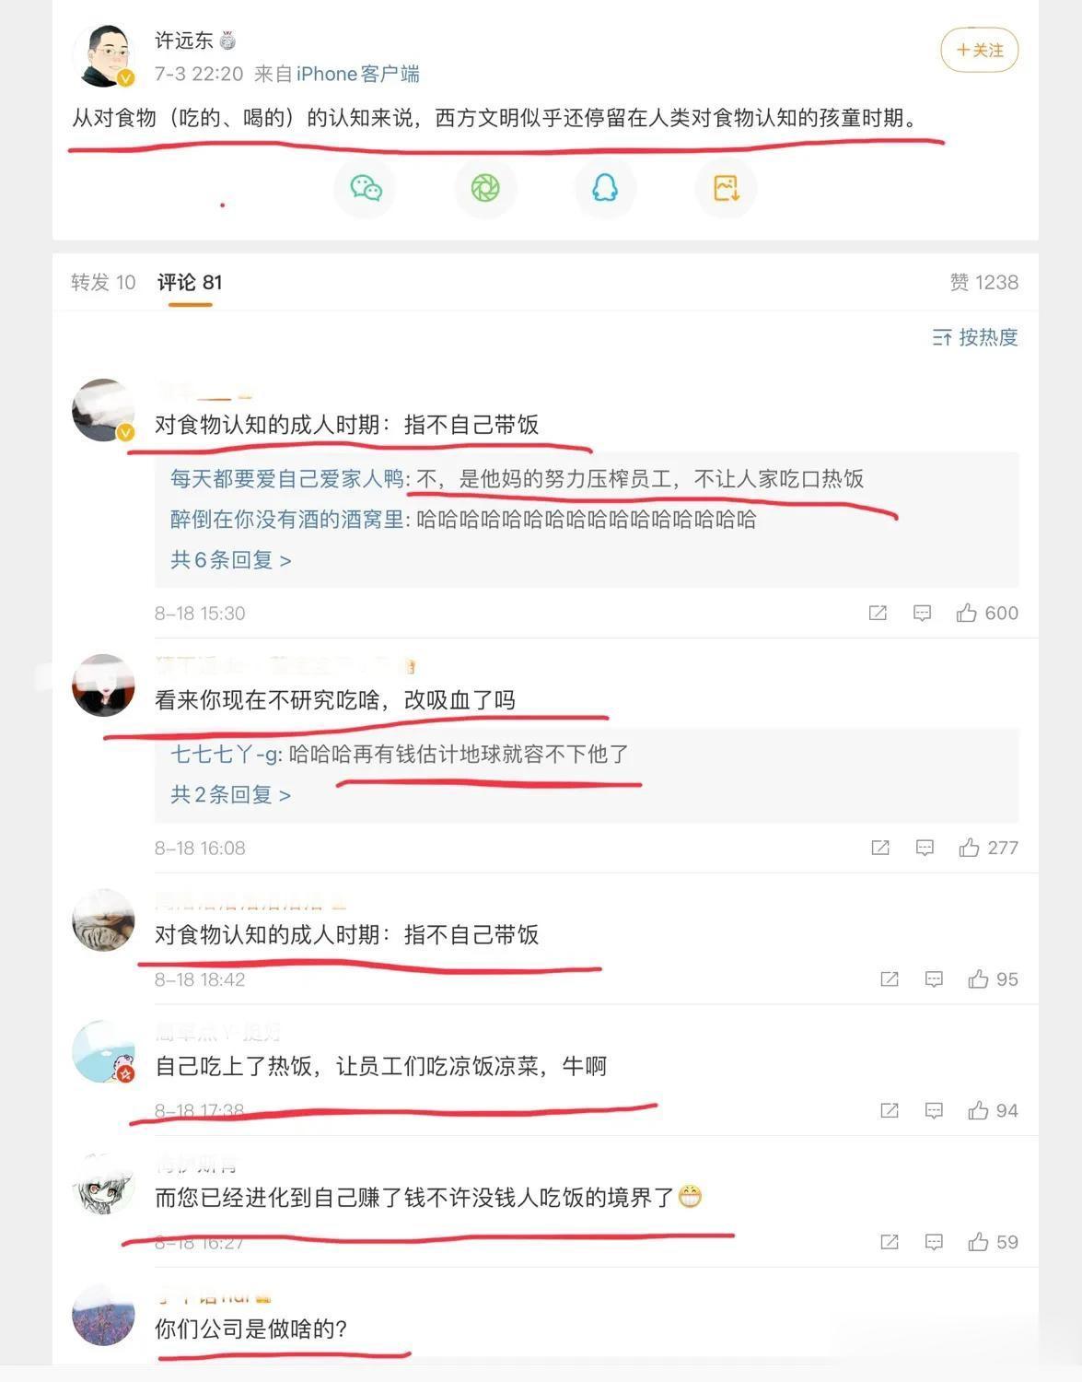Share the post to QQ
This screenshot has height=1382, width=1082.
coord(605,188)
